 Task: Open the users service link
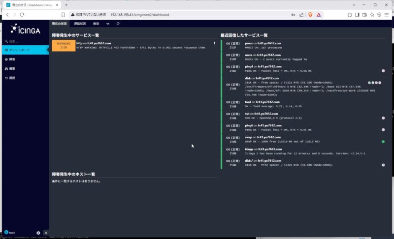tap(249, 55)
